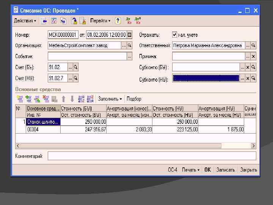Click magnifier icon next to Субконто (БУ)
This screenshot has height=205, width=273.
(253, 67)
